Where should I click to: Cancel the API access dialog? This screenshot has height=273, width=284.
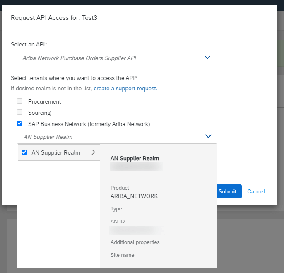coord(256,191)
